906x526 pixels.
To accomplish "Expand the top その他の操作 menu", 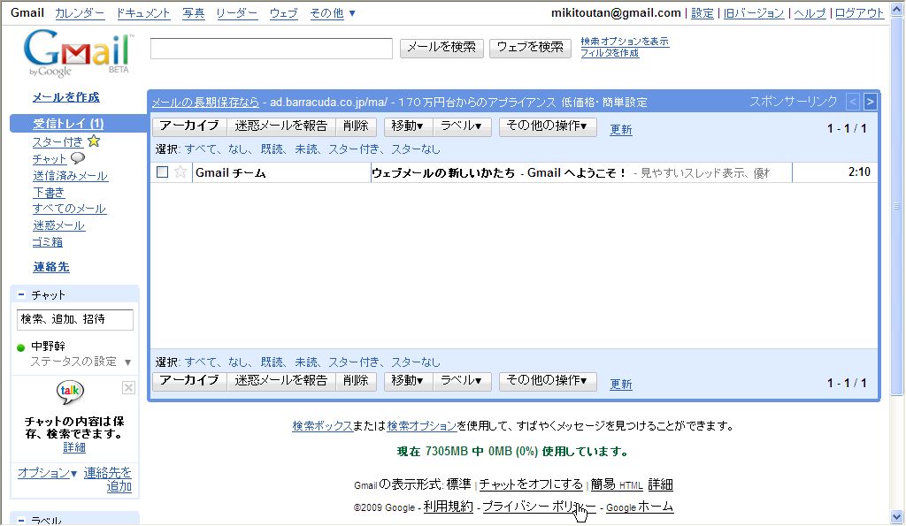I will pyautogui.click(x=548, y=126).
